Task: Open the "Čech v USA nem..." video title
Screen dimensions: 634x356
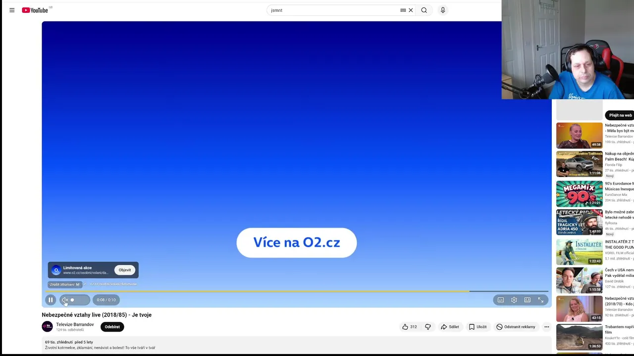Action: click(x=619, y=273)
